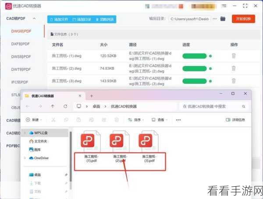Click the size cell 143.93KB

click(x=108, y=81)
